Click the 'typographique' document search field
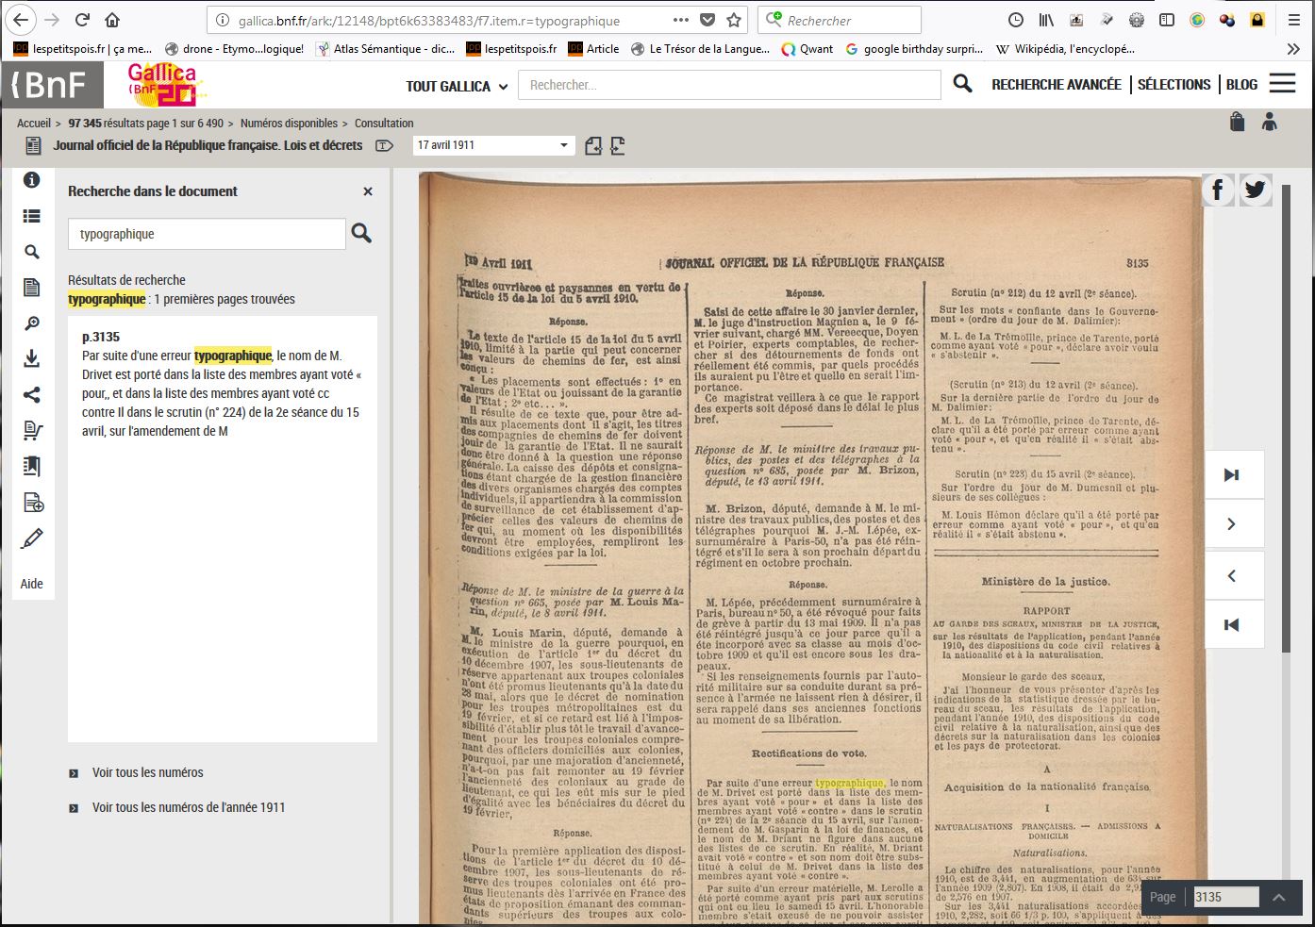The width and height of the screenshot is (1315, 927). coord(206,234)
